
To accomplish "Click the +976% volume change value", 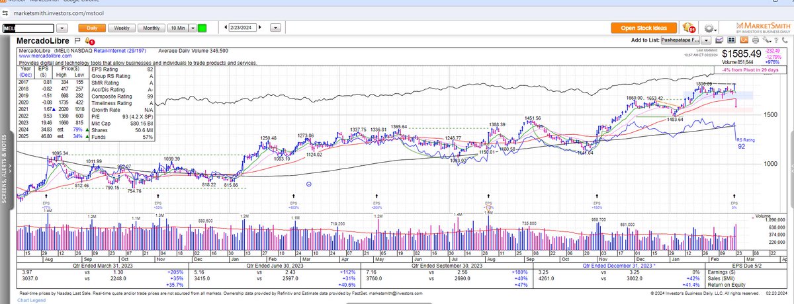I will (772, 62).
